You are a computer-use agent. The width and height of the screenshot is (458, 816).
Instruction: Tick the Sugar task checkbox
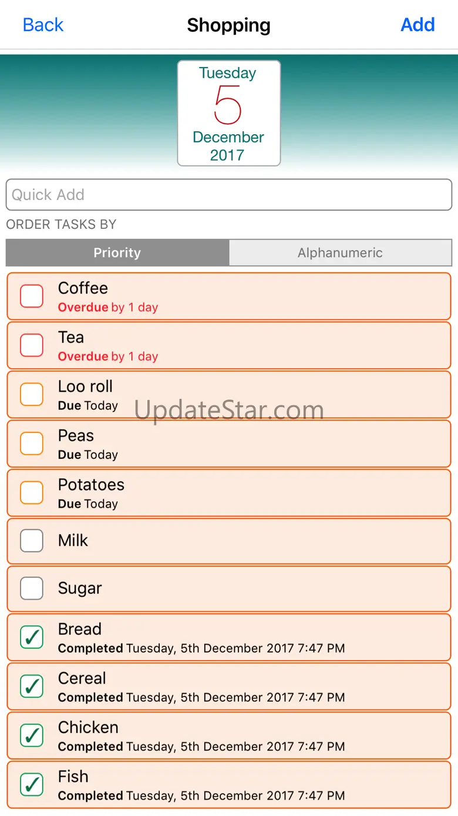pyautogui.click(x=32, y=588)
